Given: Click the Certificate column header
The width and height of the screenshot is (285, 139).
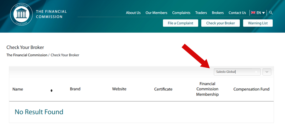Looking at the screenshot, I should point(163,89).
